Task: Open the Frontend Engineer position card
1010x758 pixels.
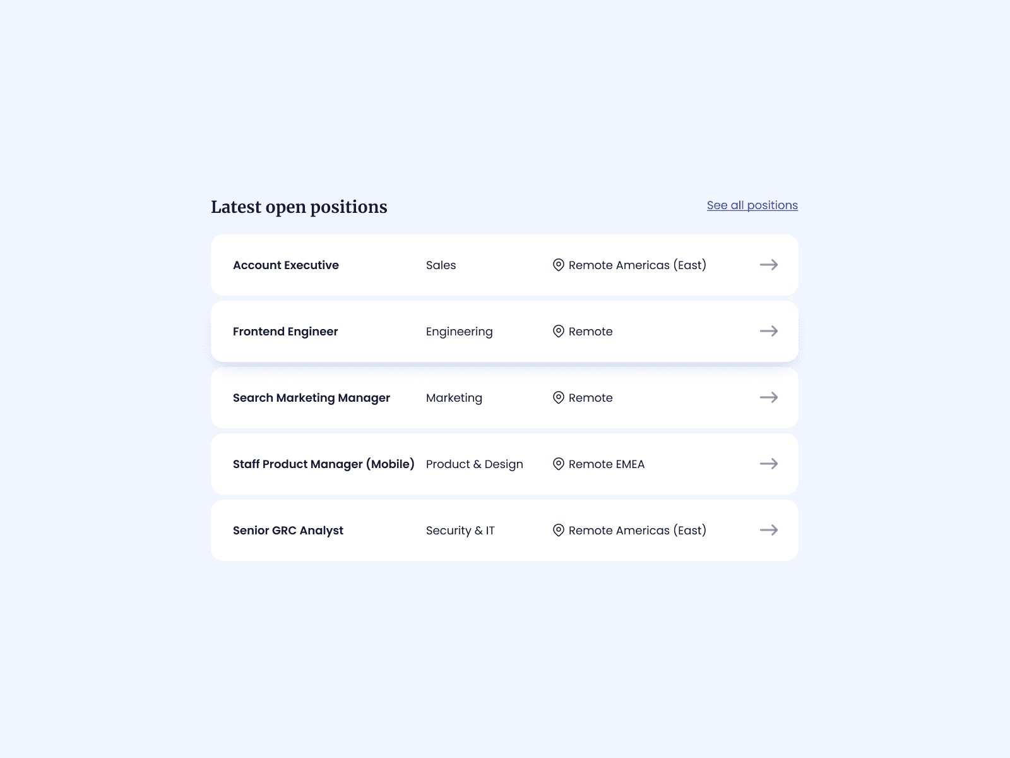Action: pyautogui.click(x=285, y=331)
